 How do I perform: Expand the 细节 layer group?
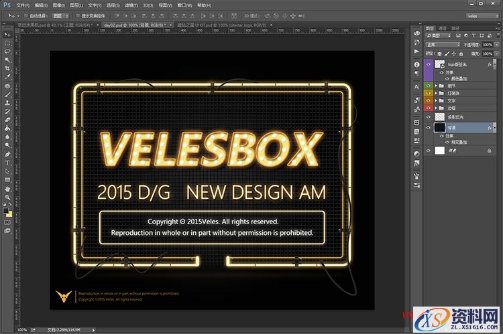pos(436,86)
